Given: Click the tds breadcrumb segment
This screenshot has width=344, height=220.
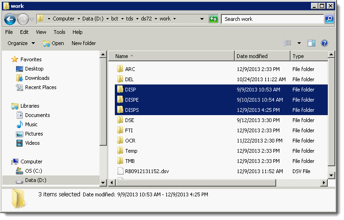Looking at the screenshot, I should [129, 19].
